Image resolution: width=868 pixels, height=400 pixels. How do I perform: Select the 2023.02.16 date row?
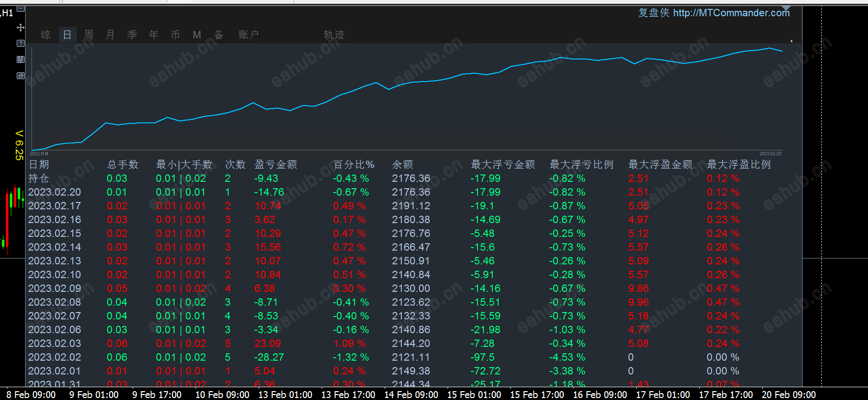[x=55, y=220]
